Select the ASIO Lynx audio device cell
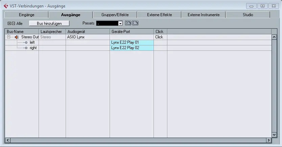Viewport: 282px width, 147px height. point(88,37)
